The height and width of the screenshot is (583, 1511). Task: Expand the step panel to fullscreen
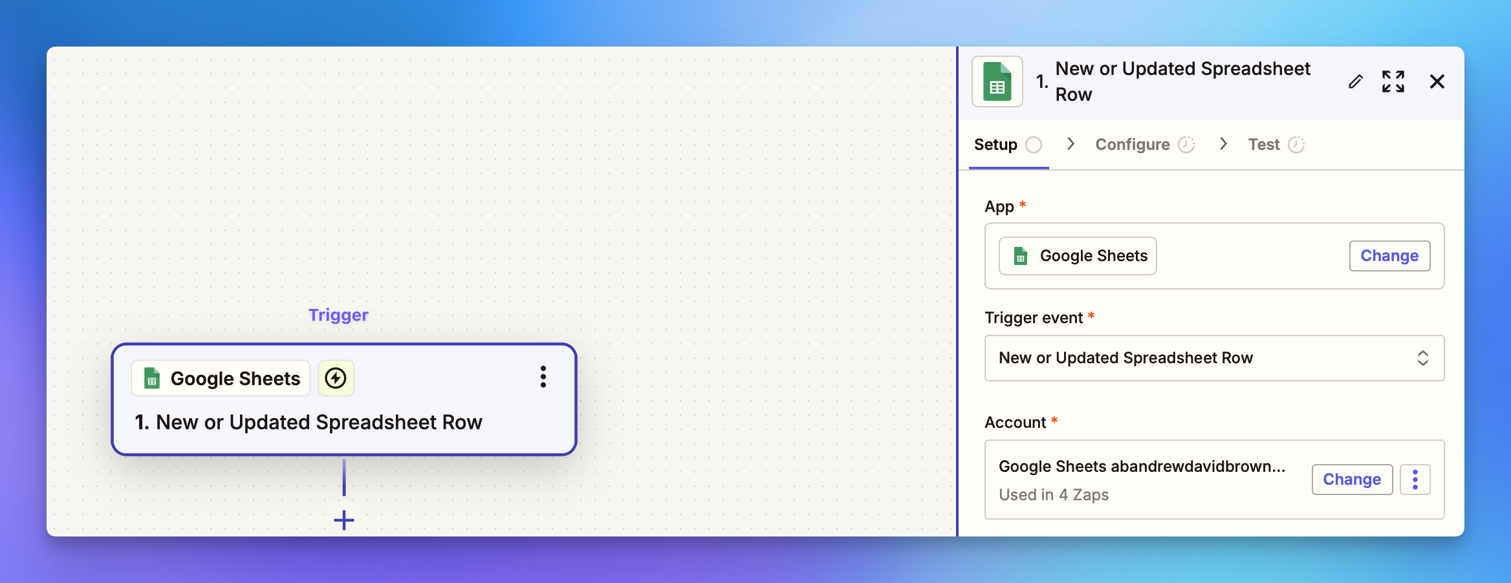tap(1393, 81)
